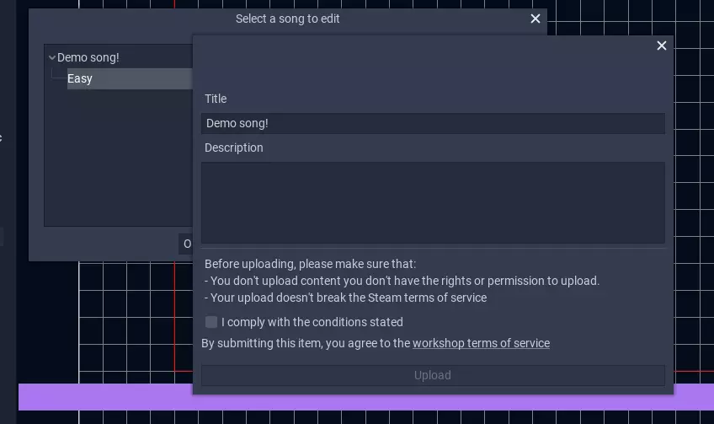Collapse the Demo song! tree chevron

pos(52,57)
